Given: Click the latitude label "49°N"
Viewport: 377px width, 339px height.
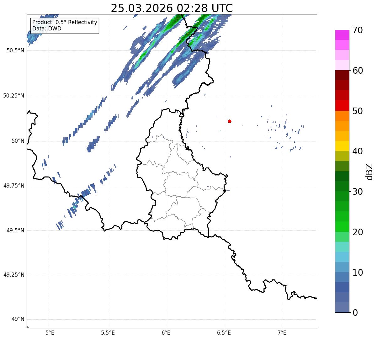Looking at the screenshot, I should (18, 319).
